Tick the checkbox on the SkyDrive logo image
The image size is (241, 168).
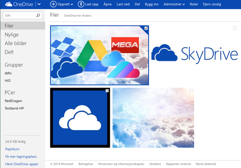235,28
